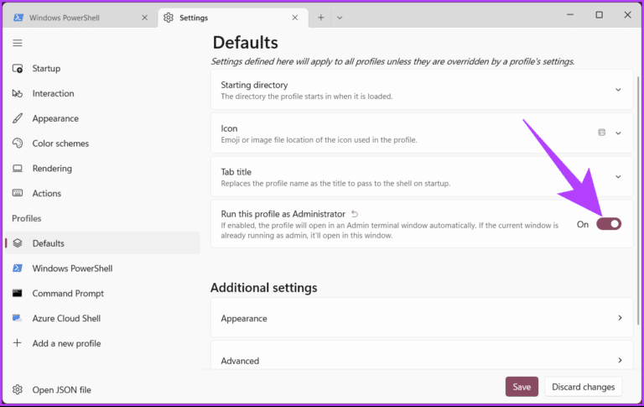The image size is (644, 407).
Task: Select the Defaults profile entry
Action: tap(102, 243)
